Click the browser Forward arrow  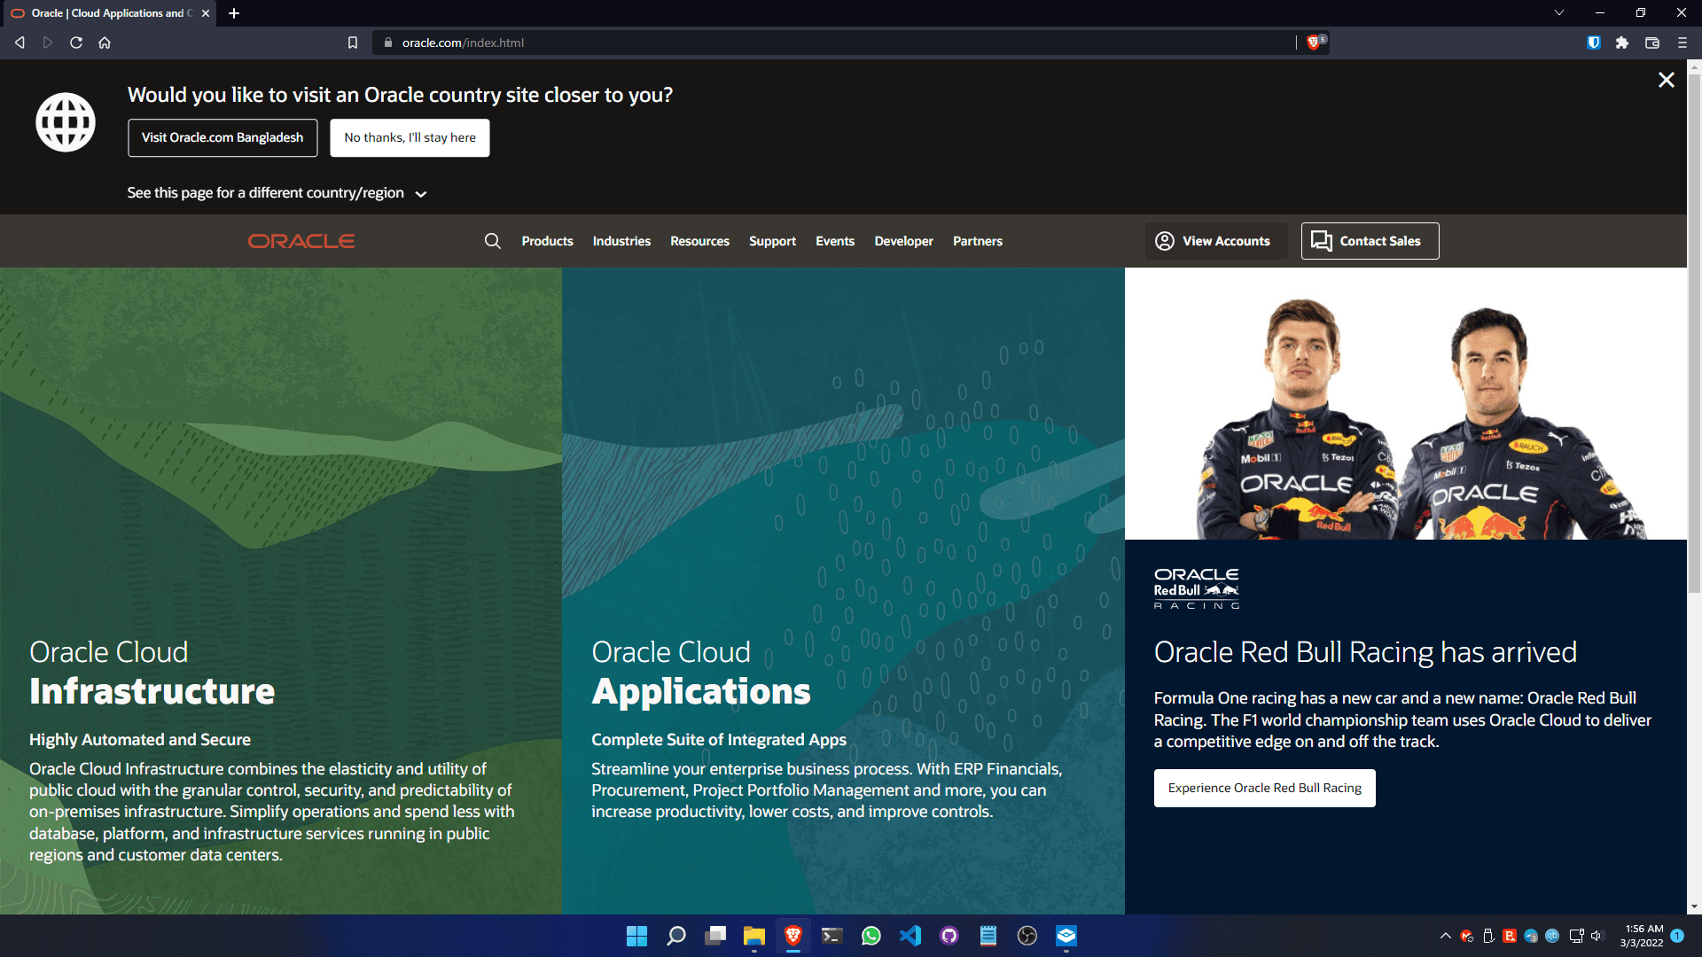pos(48,43)
